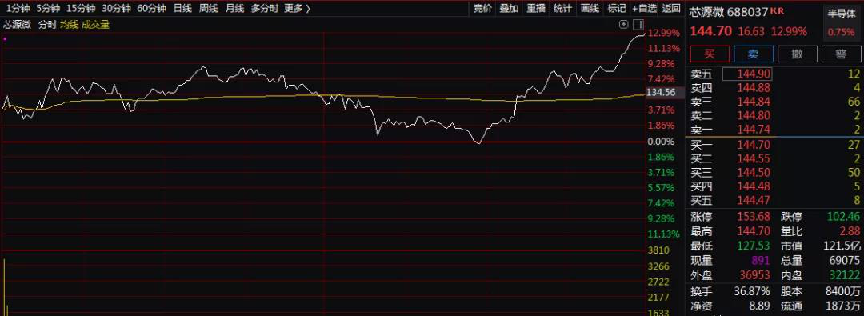Toggle the 成交量 volume indicator

[95, 24]
